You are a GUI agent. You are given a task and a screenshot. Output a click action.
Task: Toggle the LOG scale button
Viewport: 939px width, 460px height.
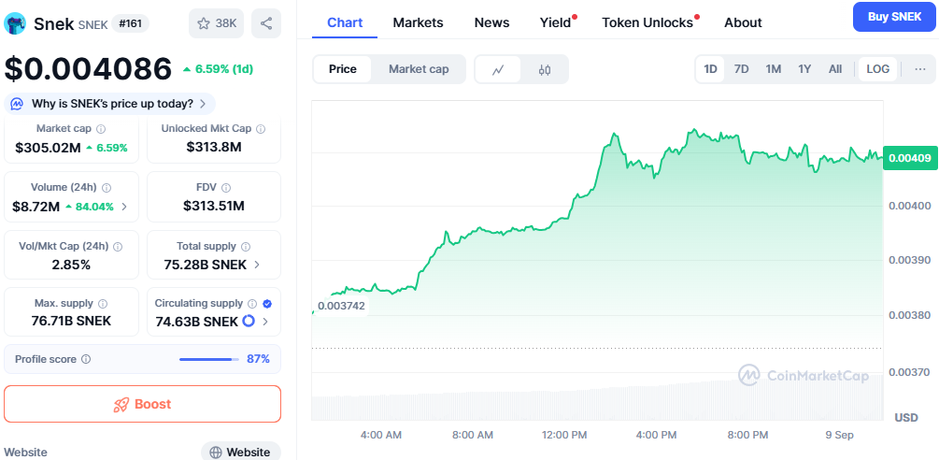coord(878,69)
